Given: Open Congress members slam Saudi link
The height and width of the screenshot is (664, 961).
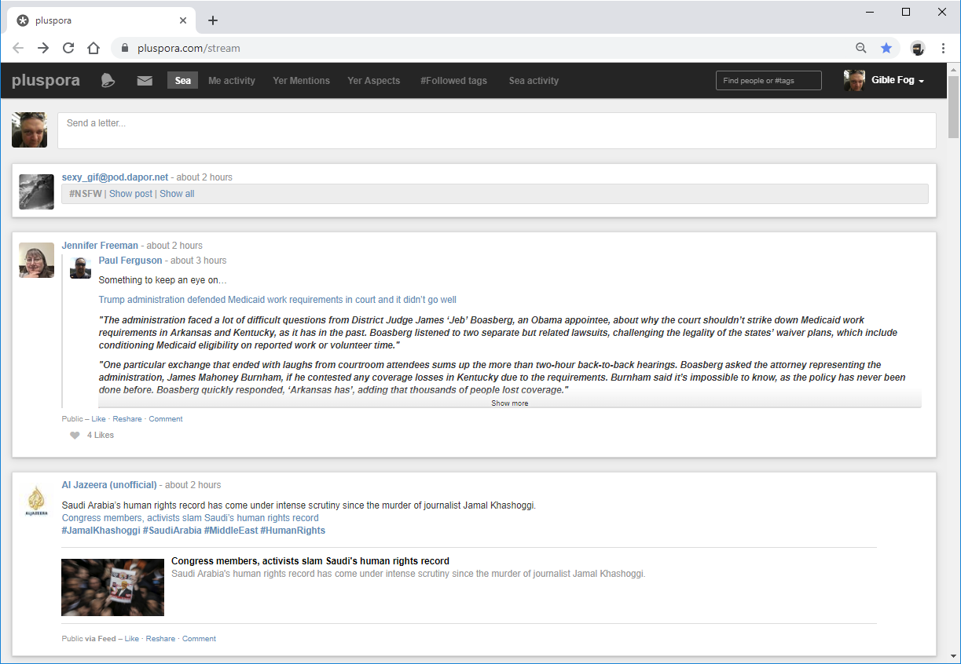Looking at the screenshot, I should (x=190, y=518).
